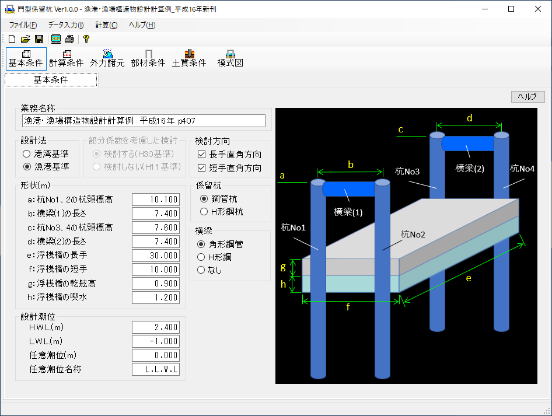Click the e: 浮桟橋の長手 field
Viewport: 552px width, 416px height.
pyautogui.click(x=156, y=256)
